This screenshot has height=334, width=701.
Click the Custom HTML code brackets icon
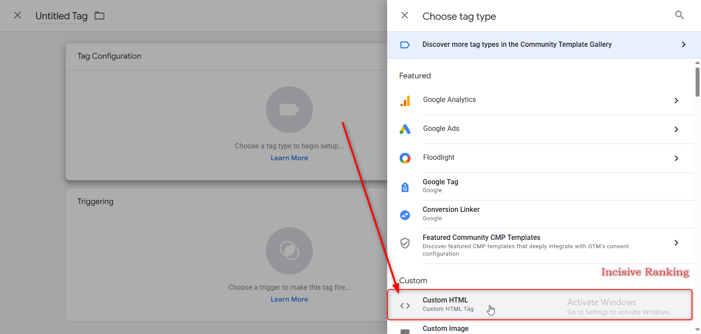point(405,306)
